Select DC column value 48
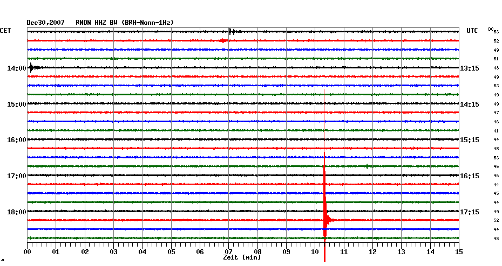The image size is (502, 266). click(496, 68)
